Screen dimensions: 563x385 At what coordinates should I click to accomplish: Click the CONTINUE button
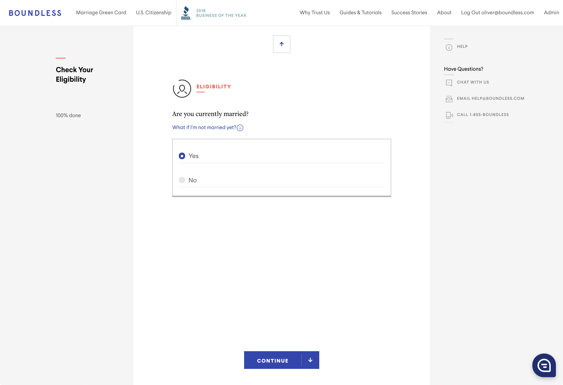click(x=281, y=360)
